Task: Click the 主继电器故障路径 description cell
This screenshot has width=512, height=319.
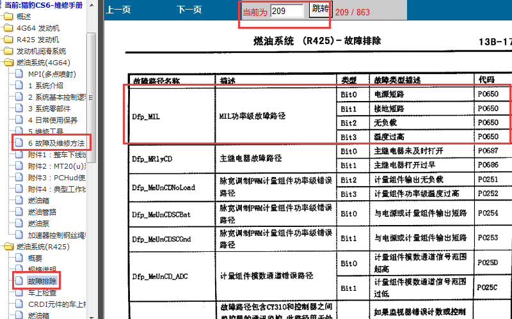Action: click(276, 159)
